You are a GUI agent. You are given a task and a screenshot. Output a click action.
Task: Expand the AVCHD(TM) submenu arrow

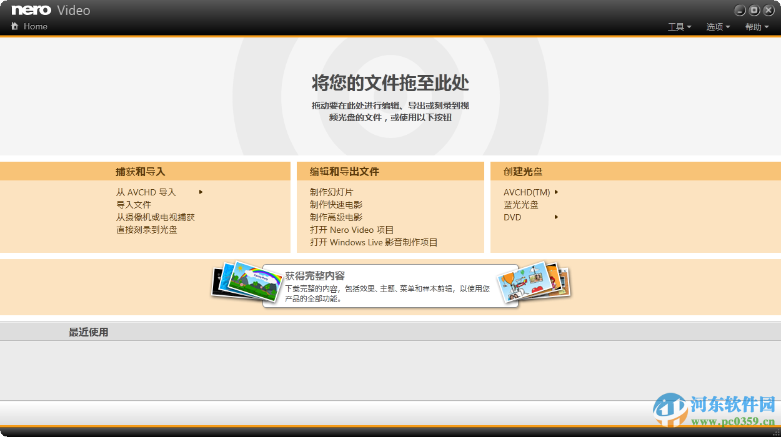click(x=555, y=192)
